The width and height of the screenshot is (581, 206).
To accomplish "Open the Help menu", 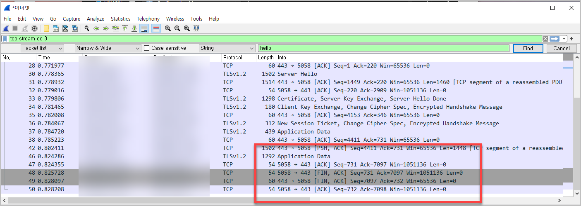I will tap(214, 19).
